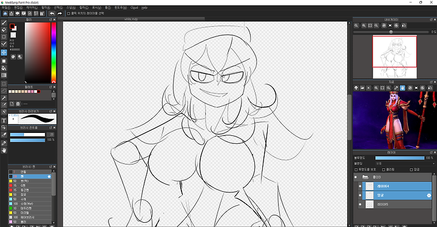Select the Brush tool in left toolbar

(4, 22)
